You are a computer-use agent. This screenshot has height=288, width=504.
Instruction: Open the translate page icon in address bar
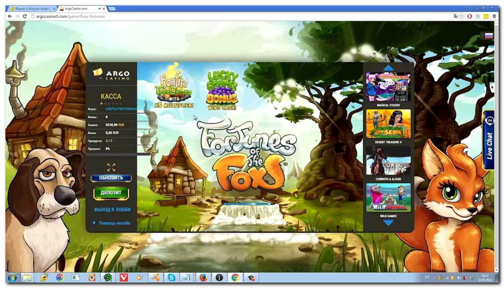[x=456, y=16]
